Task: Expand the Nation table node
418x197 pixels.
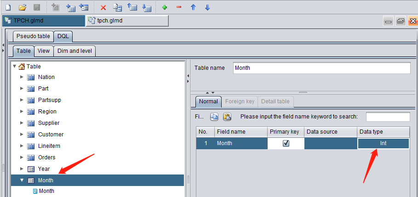Action: 22,77
